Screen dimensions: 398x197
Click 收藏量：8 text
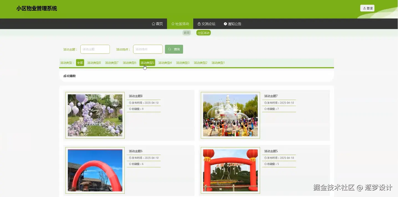[x=138, y=109]
